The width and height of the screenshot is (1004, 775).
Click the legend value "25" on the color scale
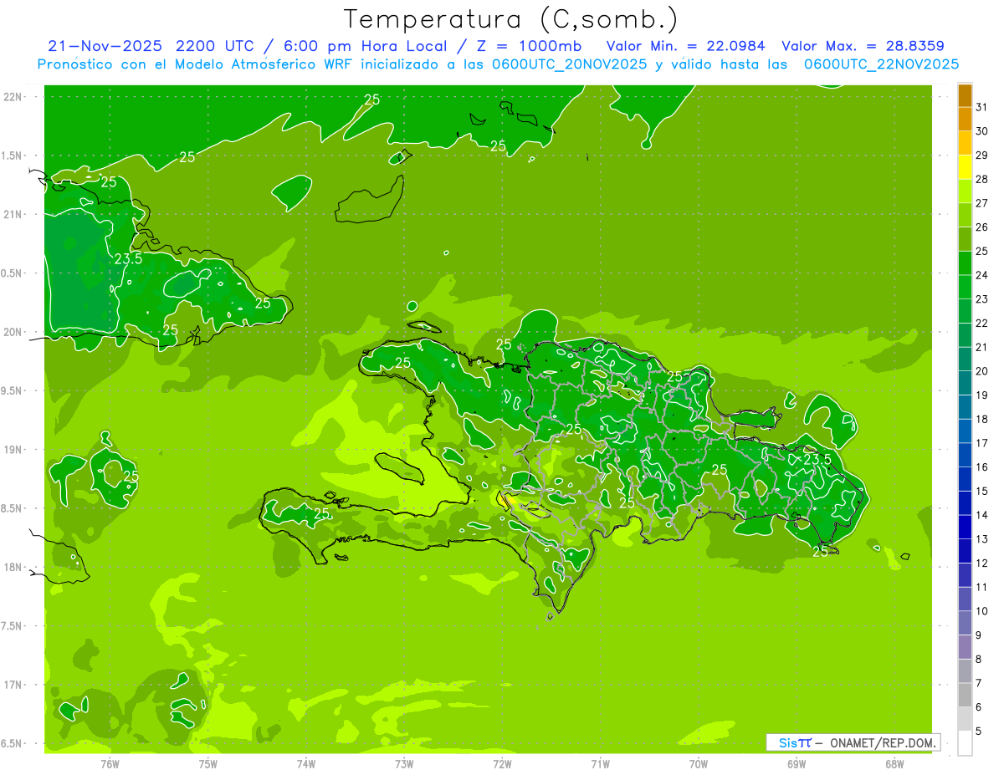pyautogui.click(x=981, y=251)
